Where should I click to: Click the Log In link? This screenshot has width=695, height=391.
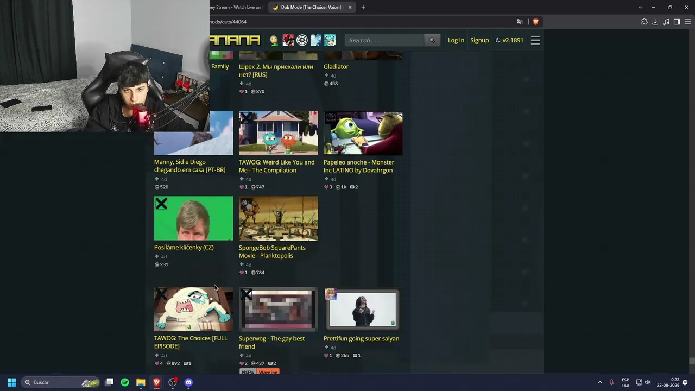456,40
